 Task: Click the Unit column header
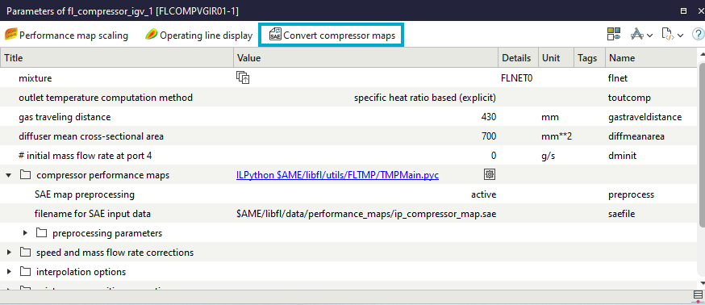(x=557, y=58)
